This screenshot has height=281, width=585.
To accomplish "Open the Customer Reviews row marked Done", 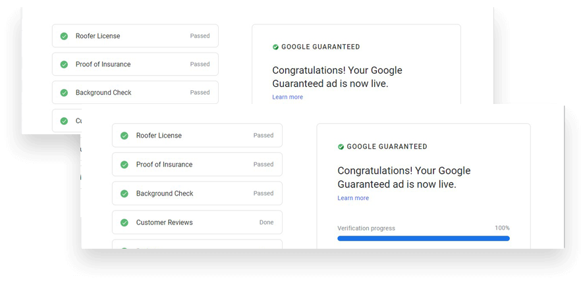I will pyautogui.click(x=196, y=222).
